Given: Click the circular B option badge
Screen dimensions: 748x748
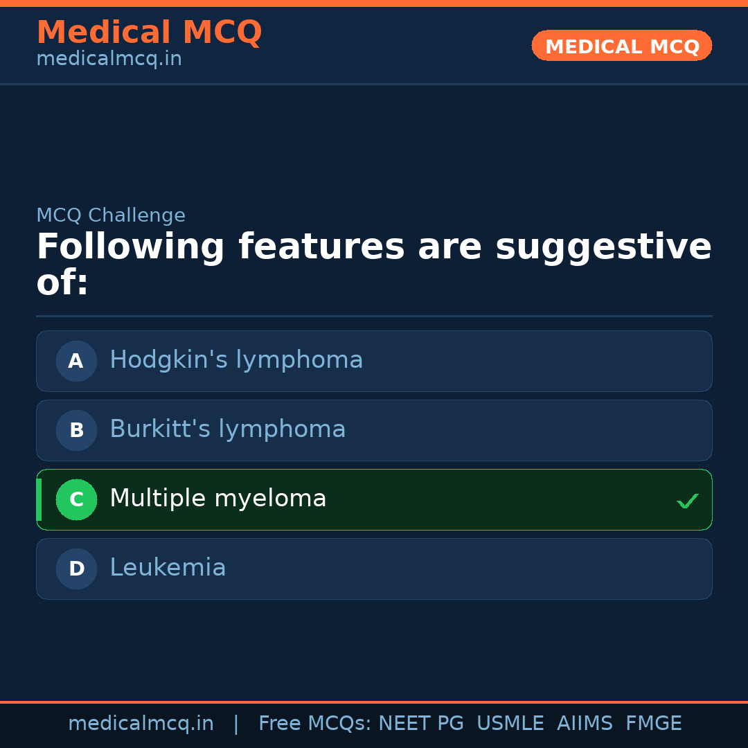Looking at the screenshot, I should click(75, 430).
